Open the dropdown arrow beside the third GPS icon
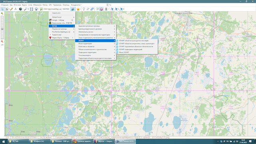 point(124,9)
